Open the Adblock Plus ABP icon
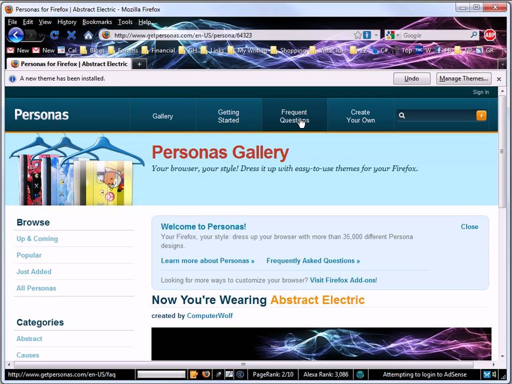This screenshot has height=384, width=512. (x=490, y=35)
